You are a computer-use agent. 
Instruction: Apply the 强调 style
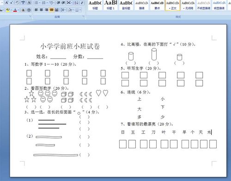click(142, 5)
